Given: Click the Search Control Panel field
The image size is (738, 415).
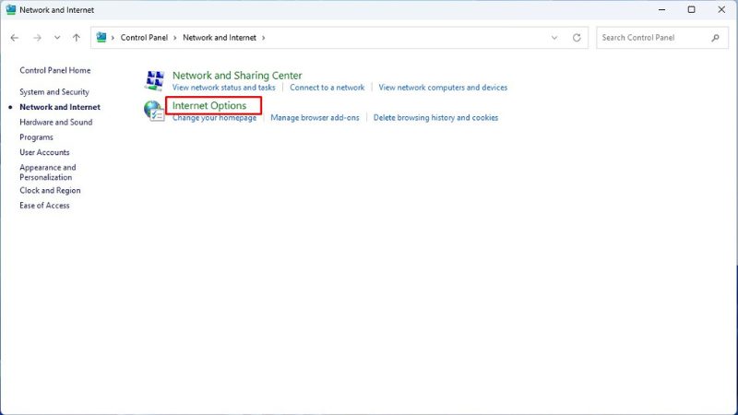Looking at the screenshot, I should point(662,38).
